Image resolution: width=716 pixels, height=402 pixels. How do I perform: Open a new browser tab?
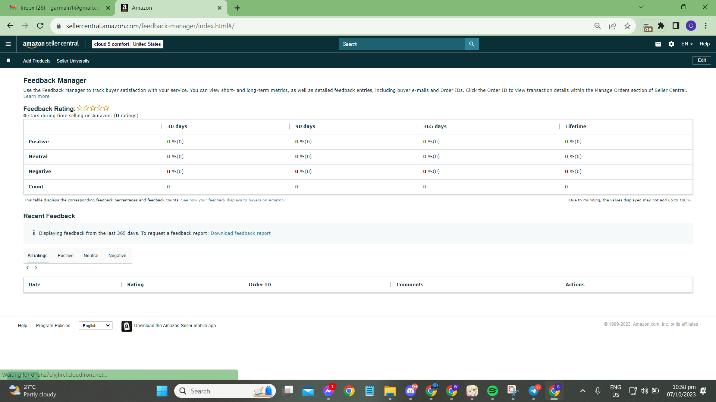(x=237, y=8)
